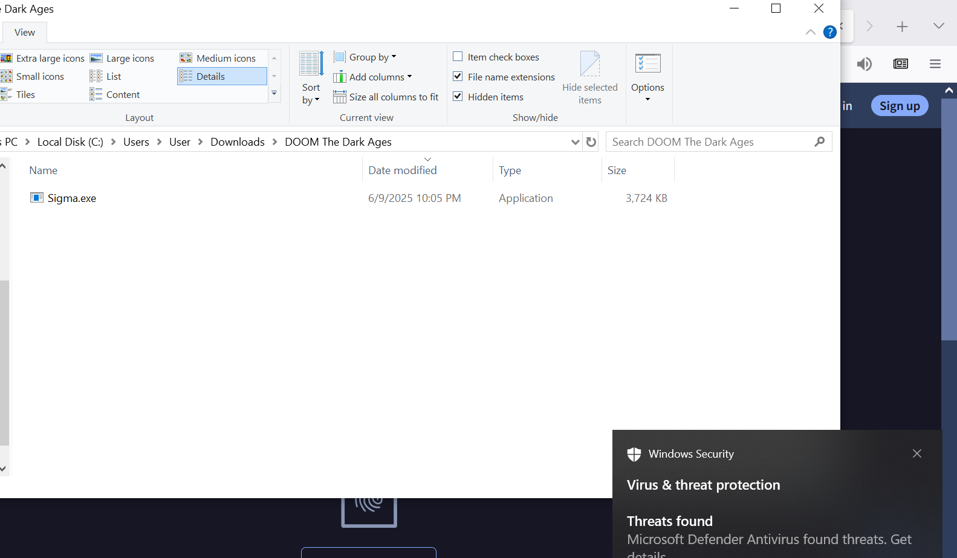Navigate to Downloads in breadcrumb
This screenshot has height=558, width=957.
click(238, 142)
